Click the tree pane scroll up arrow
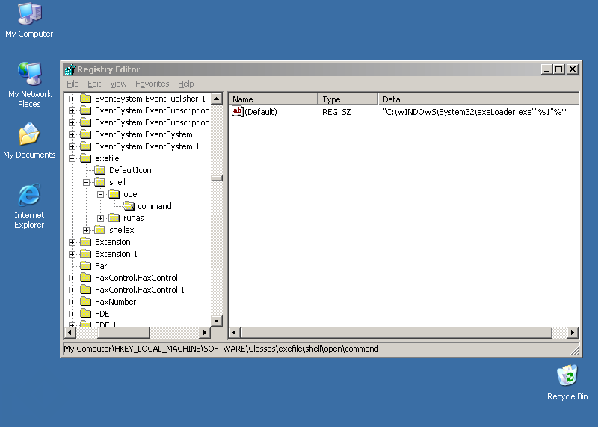This screenshot has height=427, width=598. 217,99
